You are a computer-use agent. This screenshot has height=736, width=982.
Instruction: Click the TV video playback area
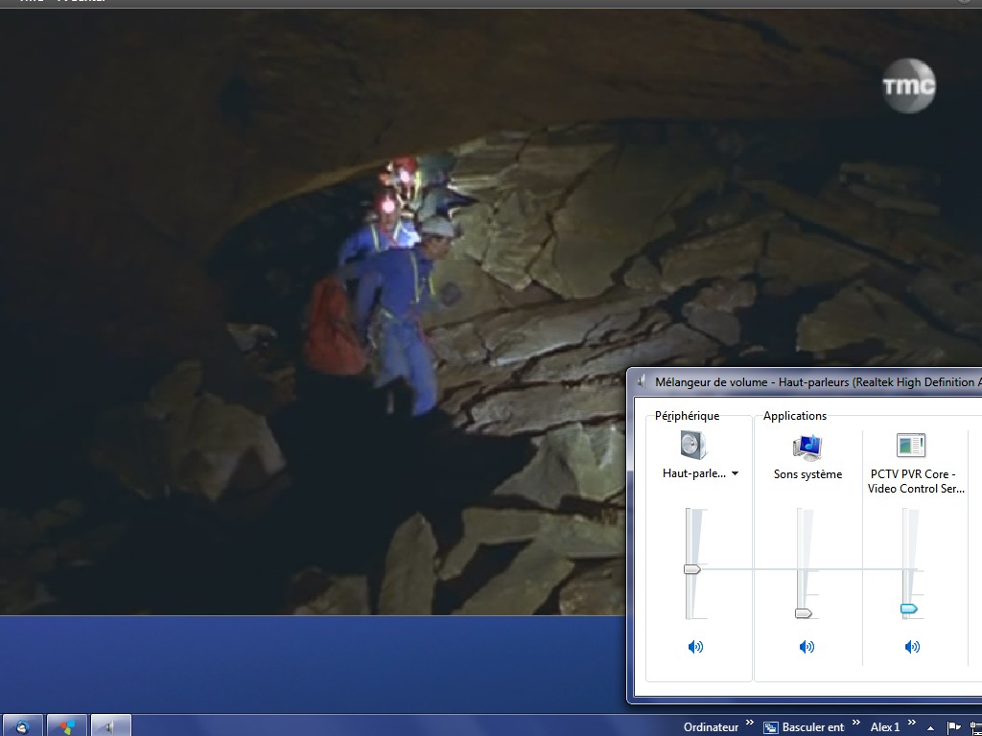coord(307,307)
